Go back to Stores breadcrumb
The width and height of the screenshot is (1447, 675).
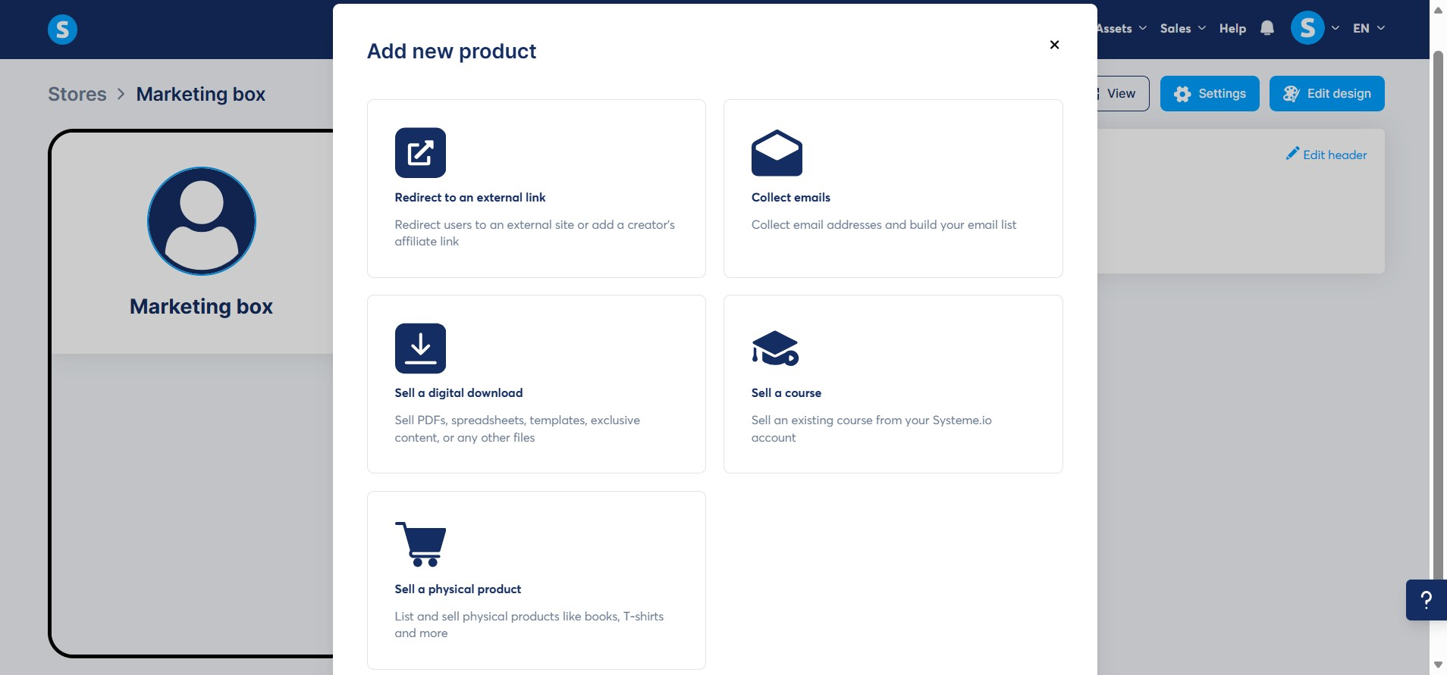coord(77,94)
